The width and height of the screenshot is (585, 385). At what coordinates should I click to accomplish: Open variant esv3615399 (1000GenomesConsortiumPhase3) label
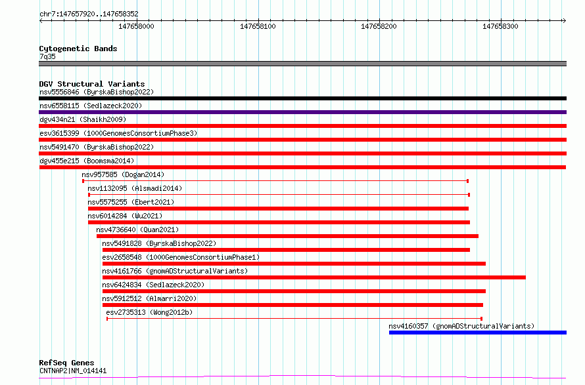pos(118,133)
